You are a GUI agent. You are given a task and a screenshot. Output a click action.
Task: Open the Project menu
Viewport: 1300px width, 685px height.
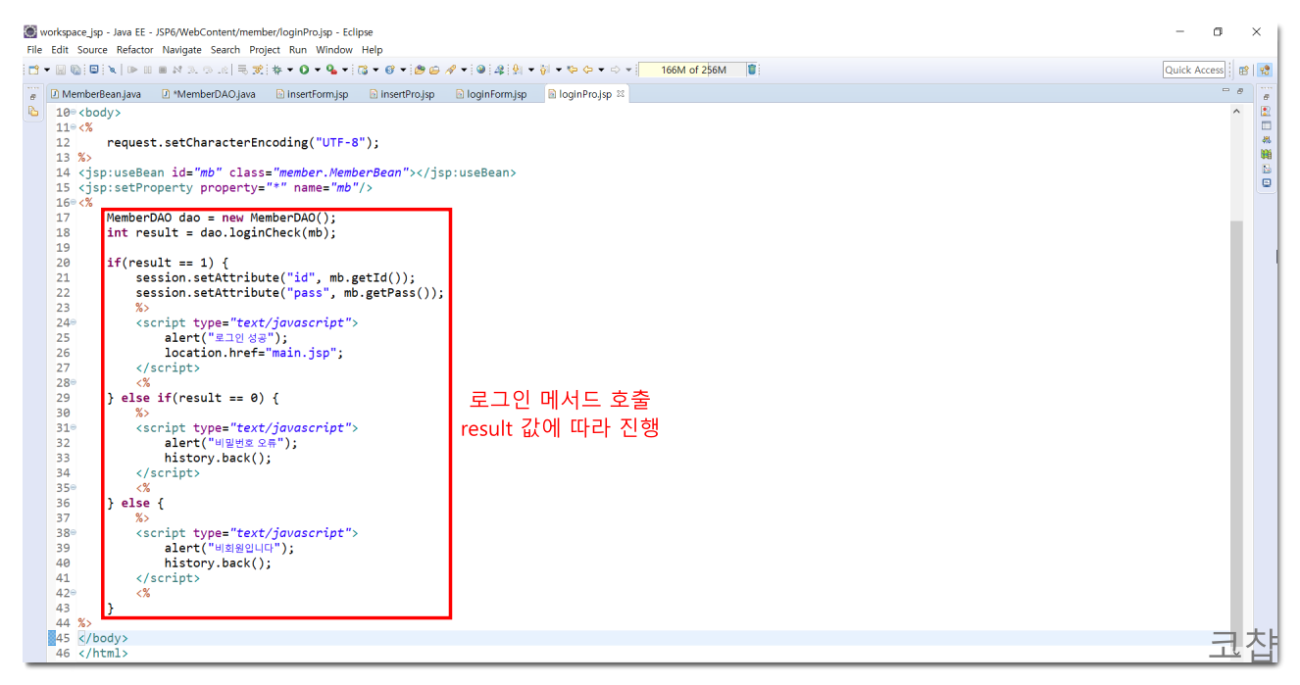[x=265, y=50]
